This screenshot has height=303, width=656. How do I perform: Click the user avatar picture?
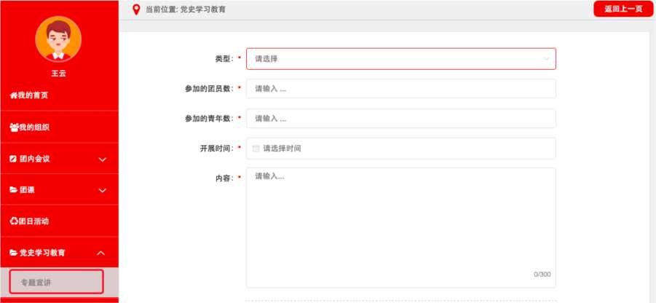58,39
